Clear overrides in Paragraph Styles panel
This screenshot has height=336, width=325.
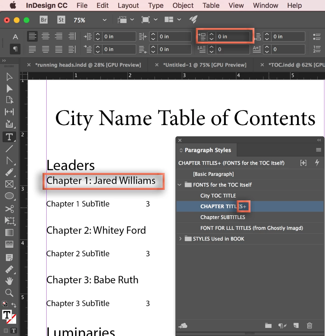click(x=282, y=326)
